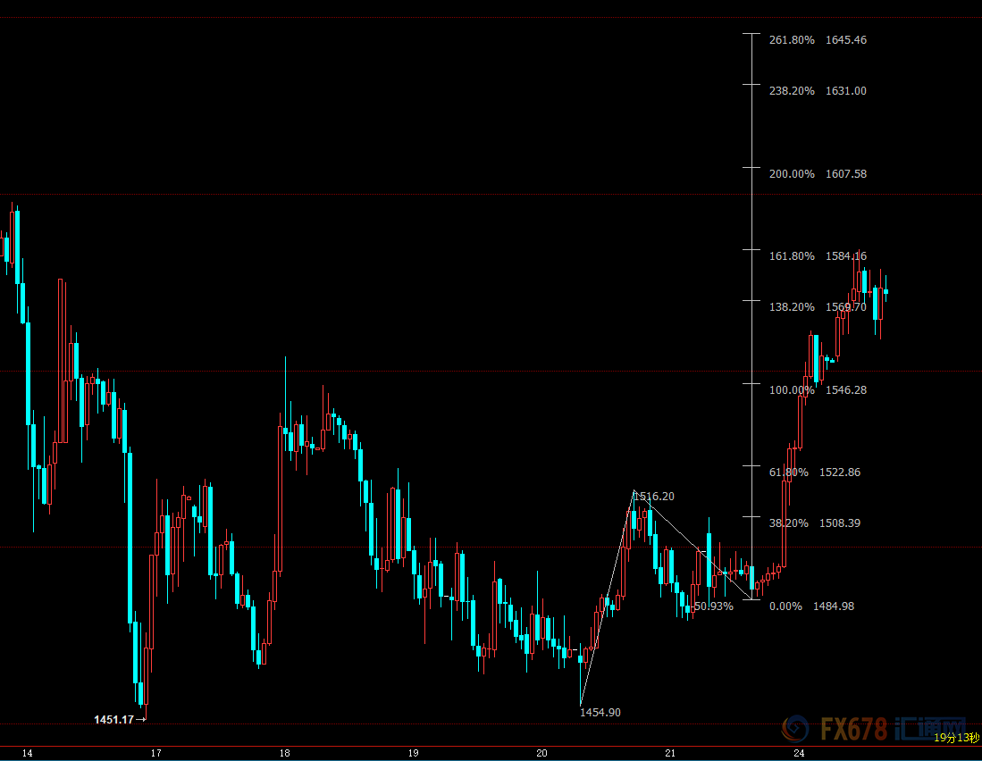
Task: Select the 138.20% Fibonacci level label
Action: (x=792, y=307)
